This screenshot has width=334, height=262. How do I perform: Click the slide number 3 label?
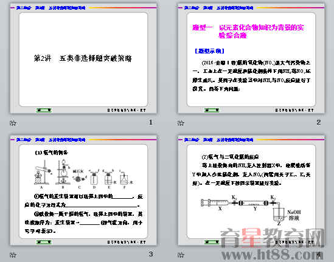[x=151, y=254]
